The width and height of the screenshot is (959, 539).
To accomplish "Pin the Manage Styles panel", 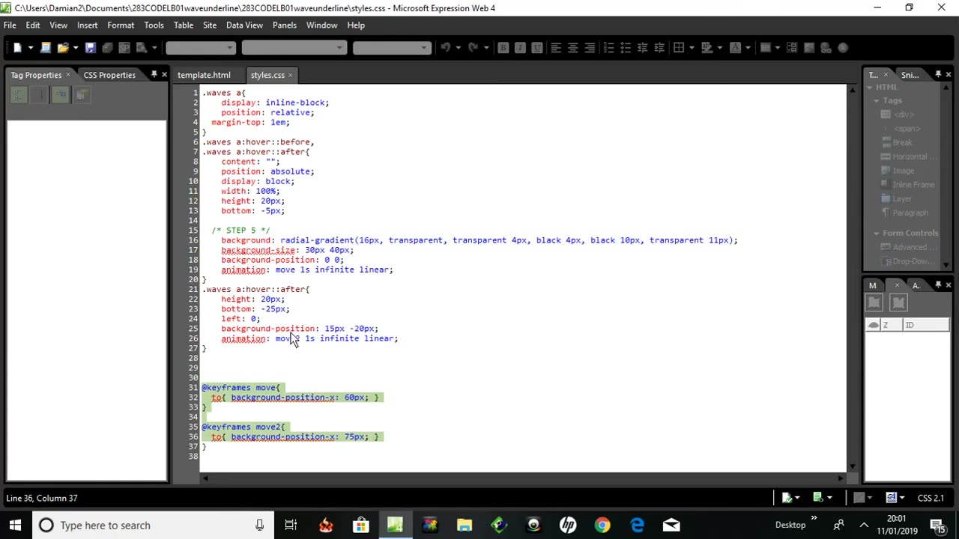I will tap(938, 285).
